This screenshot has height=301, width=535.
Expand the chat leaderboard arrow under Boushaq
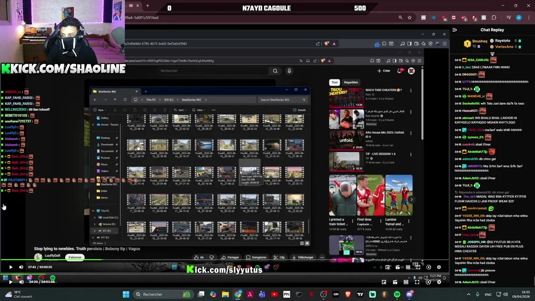(x=492, y=54)
